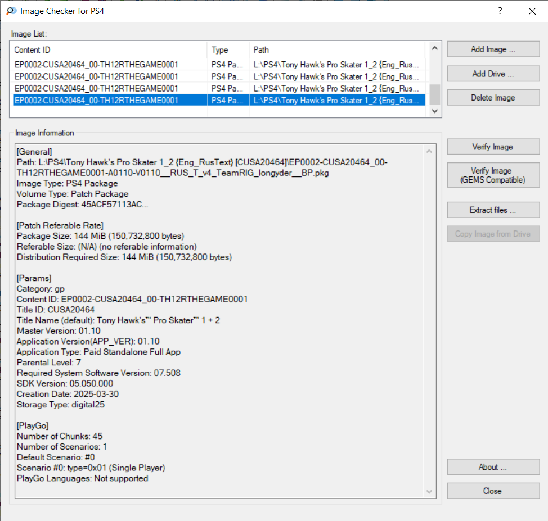The width and height of the screenshot is (548, 521).
Task: Close the Image Checker for PS4 window
Action: [x=532, y=11]
